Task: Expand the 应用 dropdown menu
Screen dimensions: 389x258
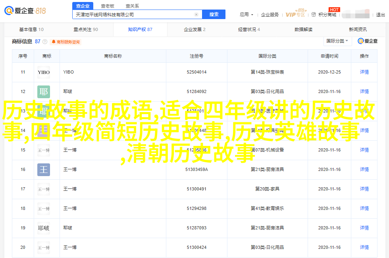Action: tap(246, 15)
